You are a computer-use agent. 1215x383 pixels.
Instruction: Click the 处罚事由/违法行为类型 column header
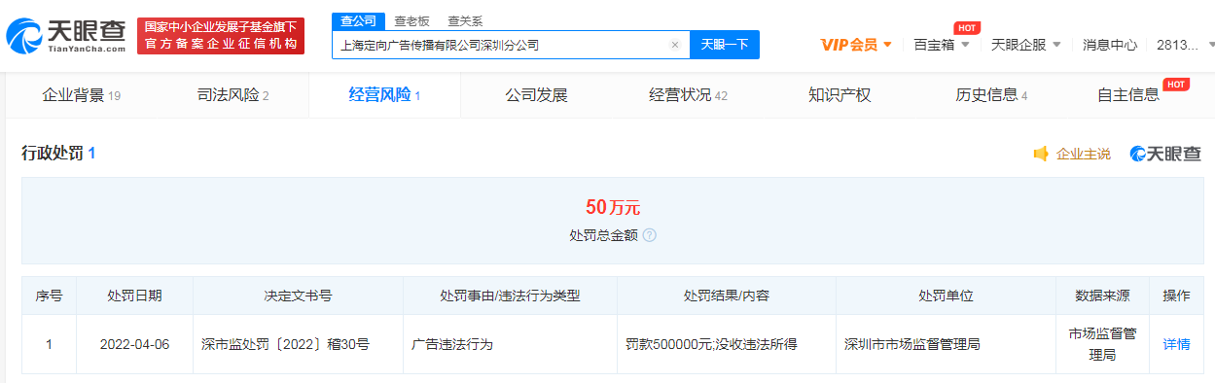click(510, 296)
